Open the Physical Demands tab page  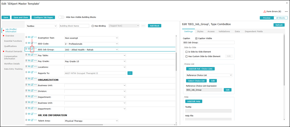(14, 51)
